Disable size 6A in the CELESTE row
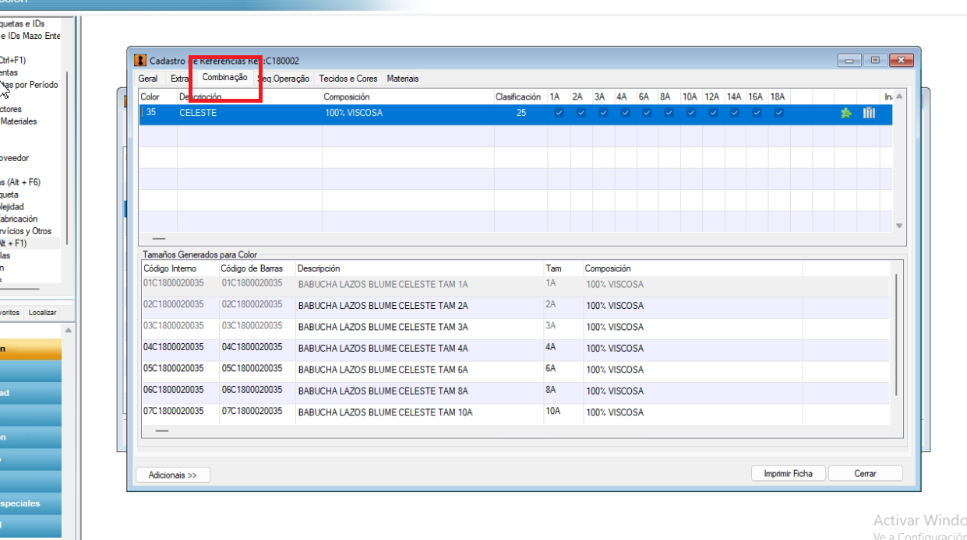The image size is (967, 540). point(647,113)
